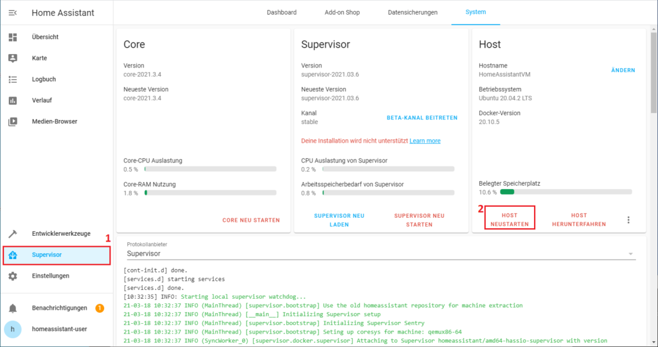Click the 'Deine Installation wird nicht unterstützt' warning
The height and width of the screenshot is (347, 658).
click(355, 141)
